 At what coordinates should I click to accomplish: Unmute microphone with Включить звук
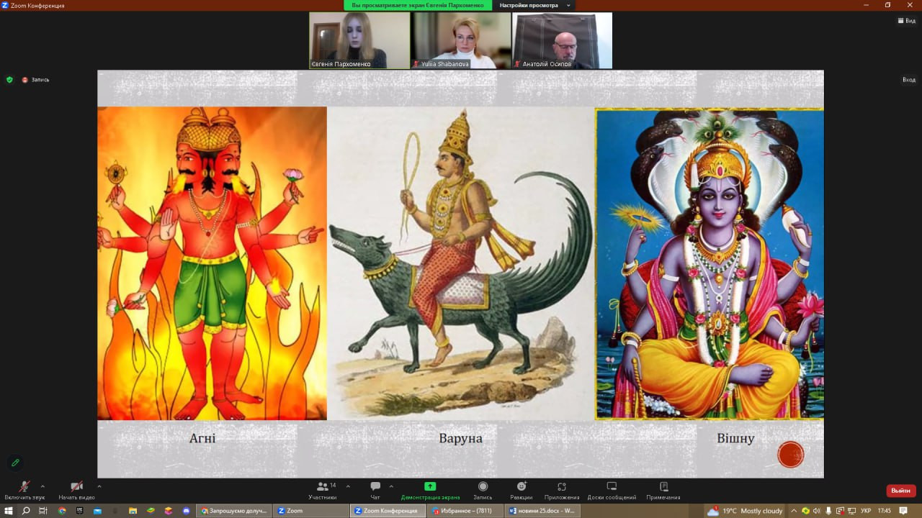(24, 490)
